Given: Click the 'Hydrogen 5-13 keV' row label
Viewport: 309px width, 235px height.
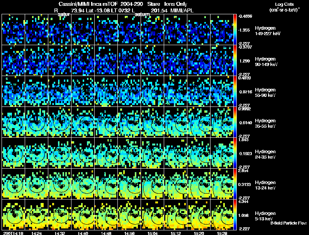Looking at the screenshot, I should click(265, 216).
